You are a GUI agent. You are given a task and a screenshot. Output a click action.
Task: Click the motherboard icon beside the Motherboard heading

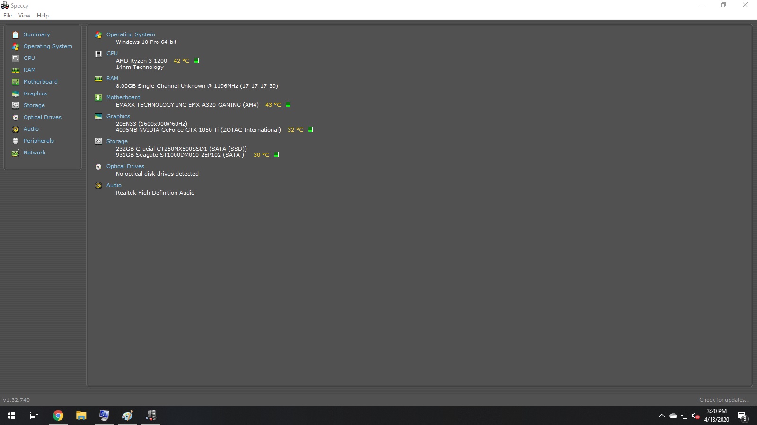coord(98,97)
